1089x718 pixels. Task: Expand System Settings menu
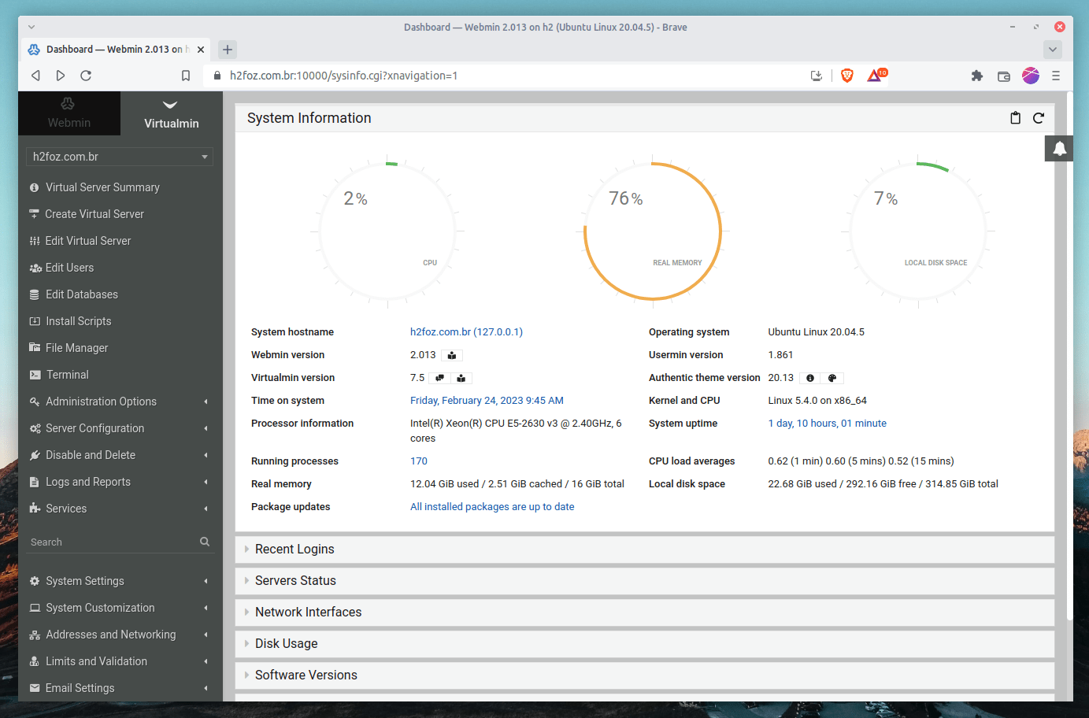pyautogui.click(x=120, y=581)
